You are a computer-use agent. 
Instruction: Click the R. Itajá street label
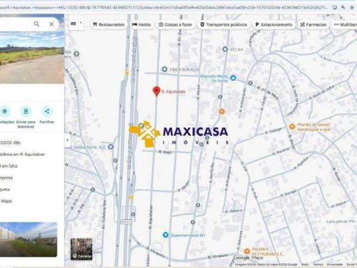165,152
